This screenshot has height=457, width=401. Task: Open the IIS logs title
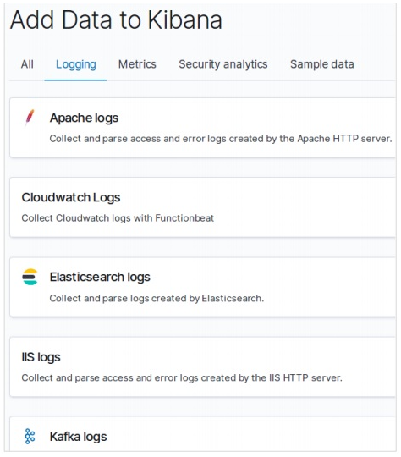41,357
